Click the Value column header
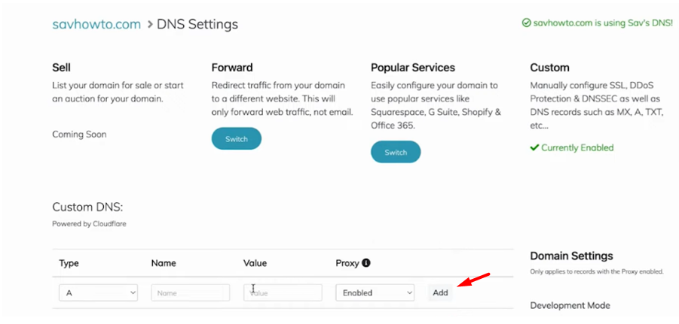The height and width of the screenshot is (324, 679). [255, 263]
